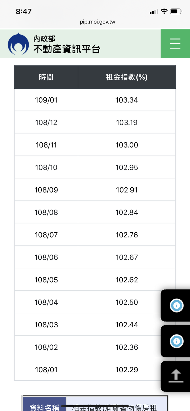Screen dimensions: 190x411
Task: Click the 102.62 index value
Action: coord(127,280)
